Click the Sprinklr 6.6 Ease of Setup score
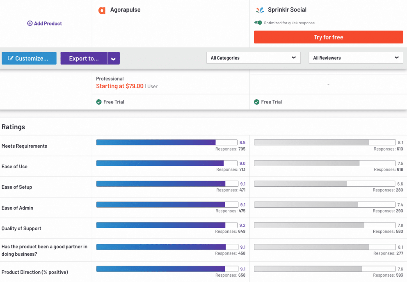407x282 pixels. [x=400, y=184]
